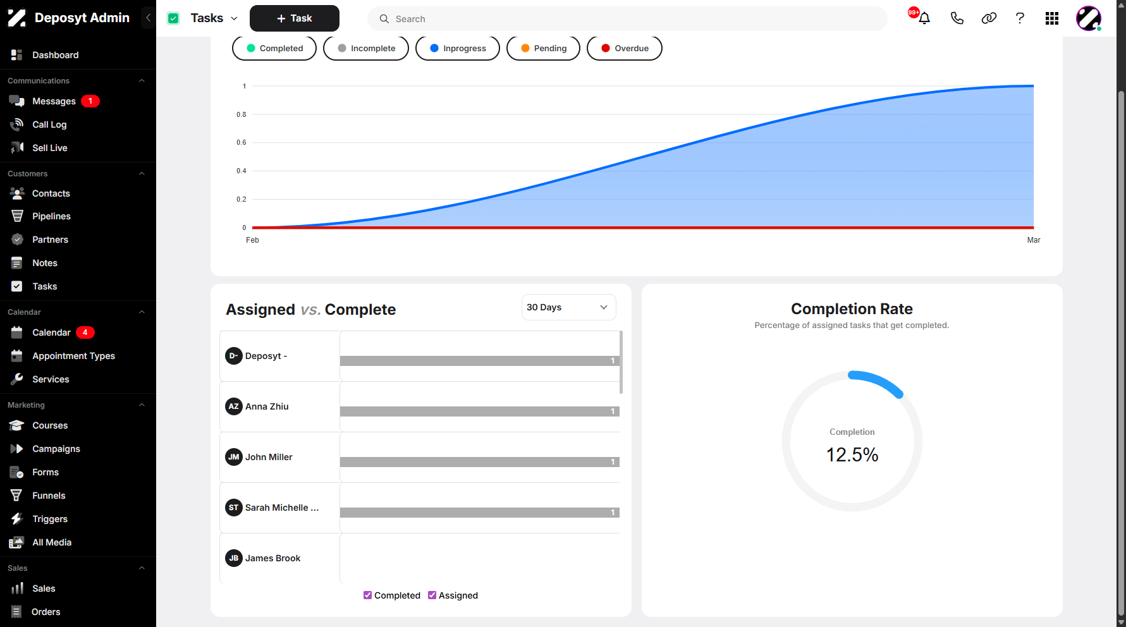Click the Search input field
This screenshot has width=1126, height=627.
[627, 19]
